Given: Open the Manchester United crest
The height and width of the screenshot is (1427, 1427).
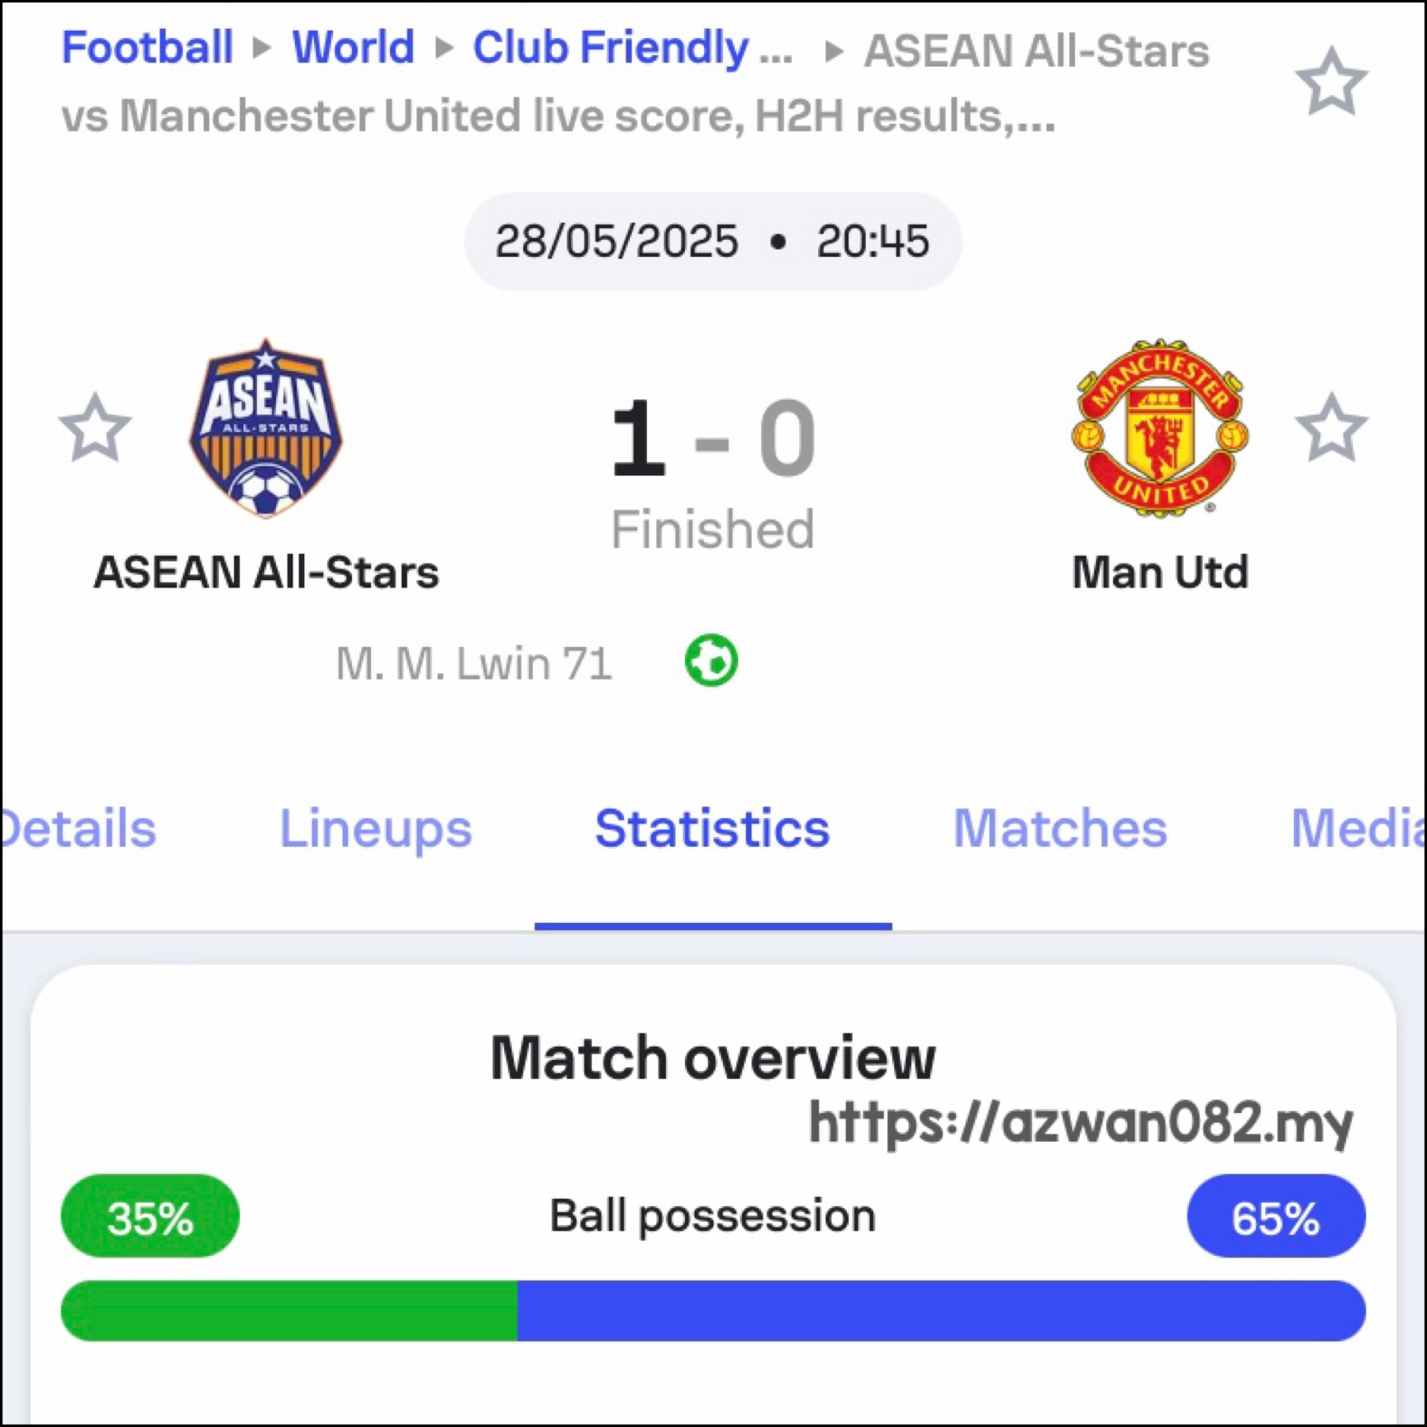Looking at the screenshot, I should point(1160,429).
